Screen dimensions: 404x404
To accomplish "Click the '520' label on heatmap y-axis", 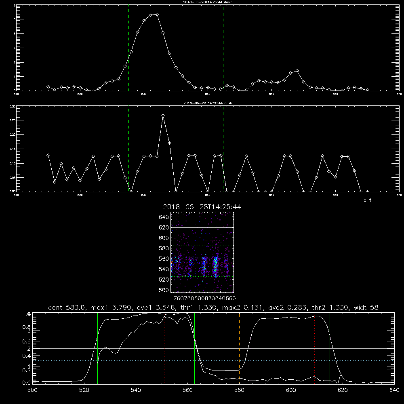I will (x=164, y=280).
